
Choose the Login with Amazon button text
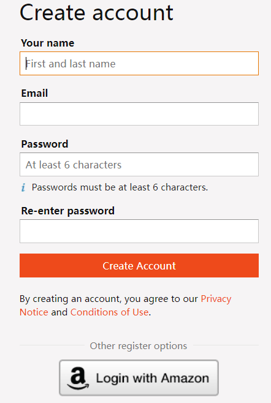pos(152,378)
